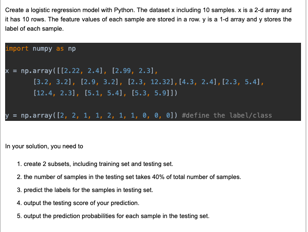Click list item 2 about 40% testing set

(129, 177)
